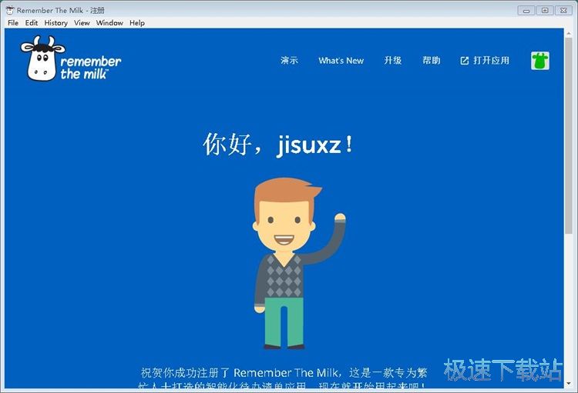The width and height of the screenshot is (578, 393).
Task: Click the scrollbar up arrow
Action: (569, 33)
